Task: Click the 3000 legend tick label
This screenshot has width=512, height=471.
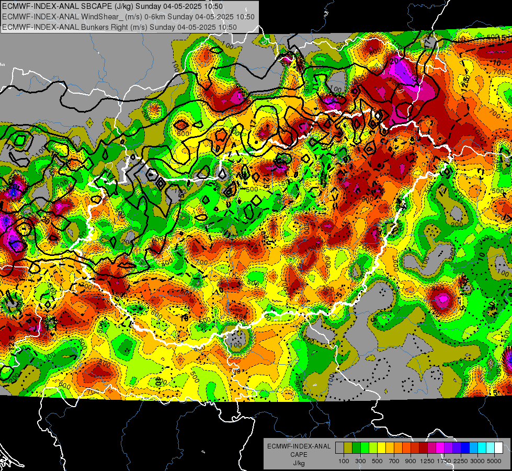Action: tap(477, 461)
